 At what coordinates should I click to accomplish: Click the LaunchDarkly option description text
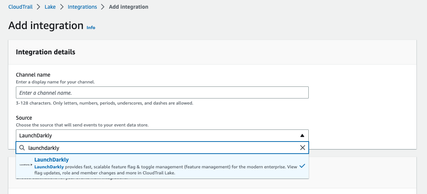pyautogui.click(x=166, y=170)
